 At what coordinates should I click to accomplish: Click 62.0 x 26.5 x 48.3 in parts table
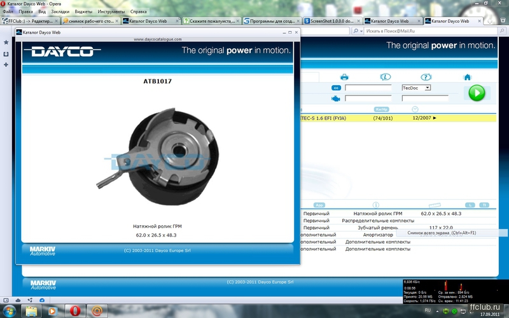(441, 214)
